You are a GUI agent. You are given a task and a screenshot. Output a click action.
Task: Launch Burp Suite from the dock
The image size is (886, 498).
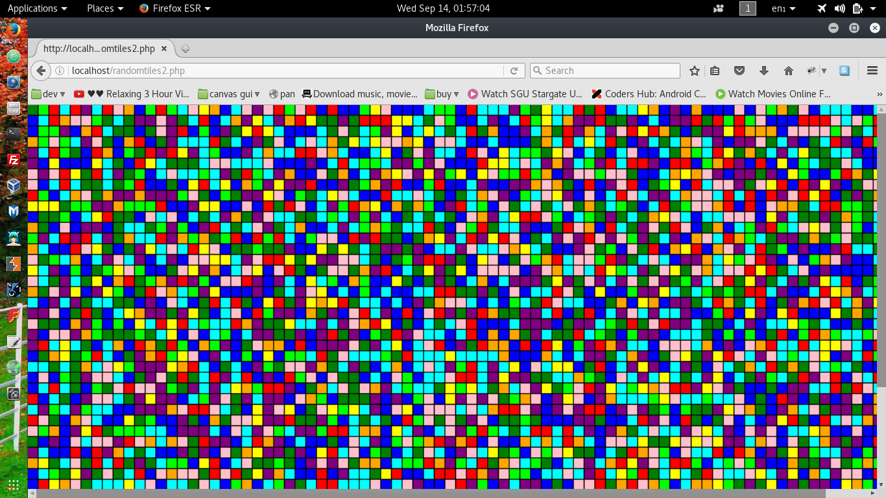coord(14,264)
